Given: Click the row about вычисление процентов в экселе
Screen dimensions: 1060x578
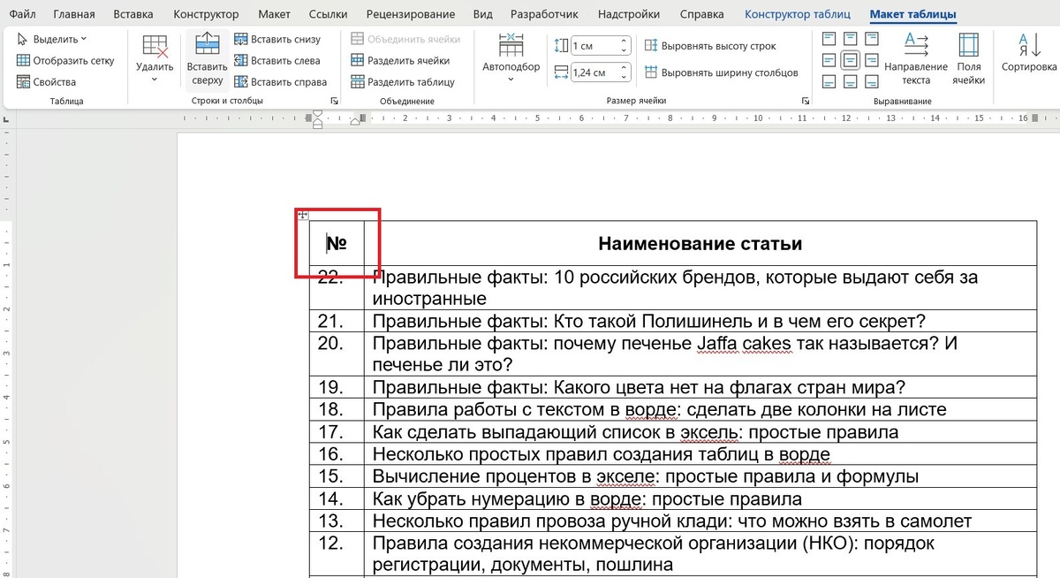Looking at the screenshot, I should click(x=700, y=476).
